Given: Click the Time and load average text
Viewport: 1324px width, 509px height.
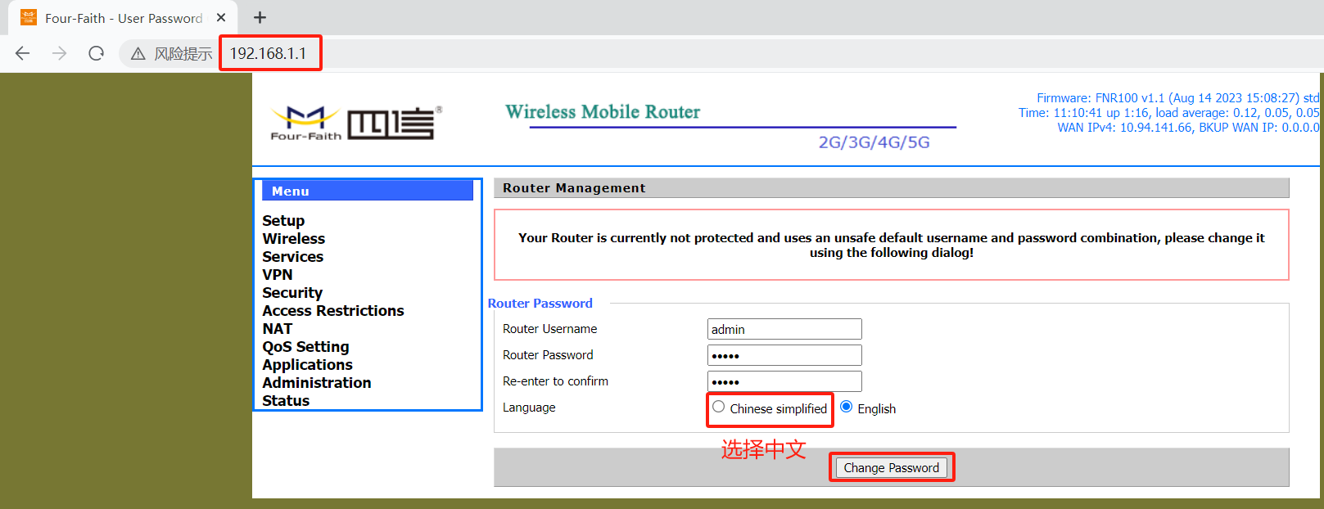Looking at the screenshot, I should click(x=1168, y=113).
